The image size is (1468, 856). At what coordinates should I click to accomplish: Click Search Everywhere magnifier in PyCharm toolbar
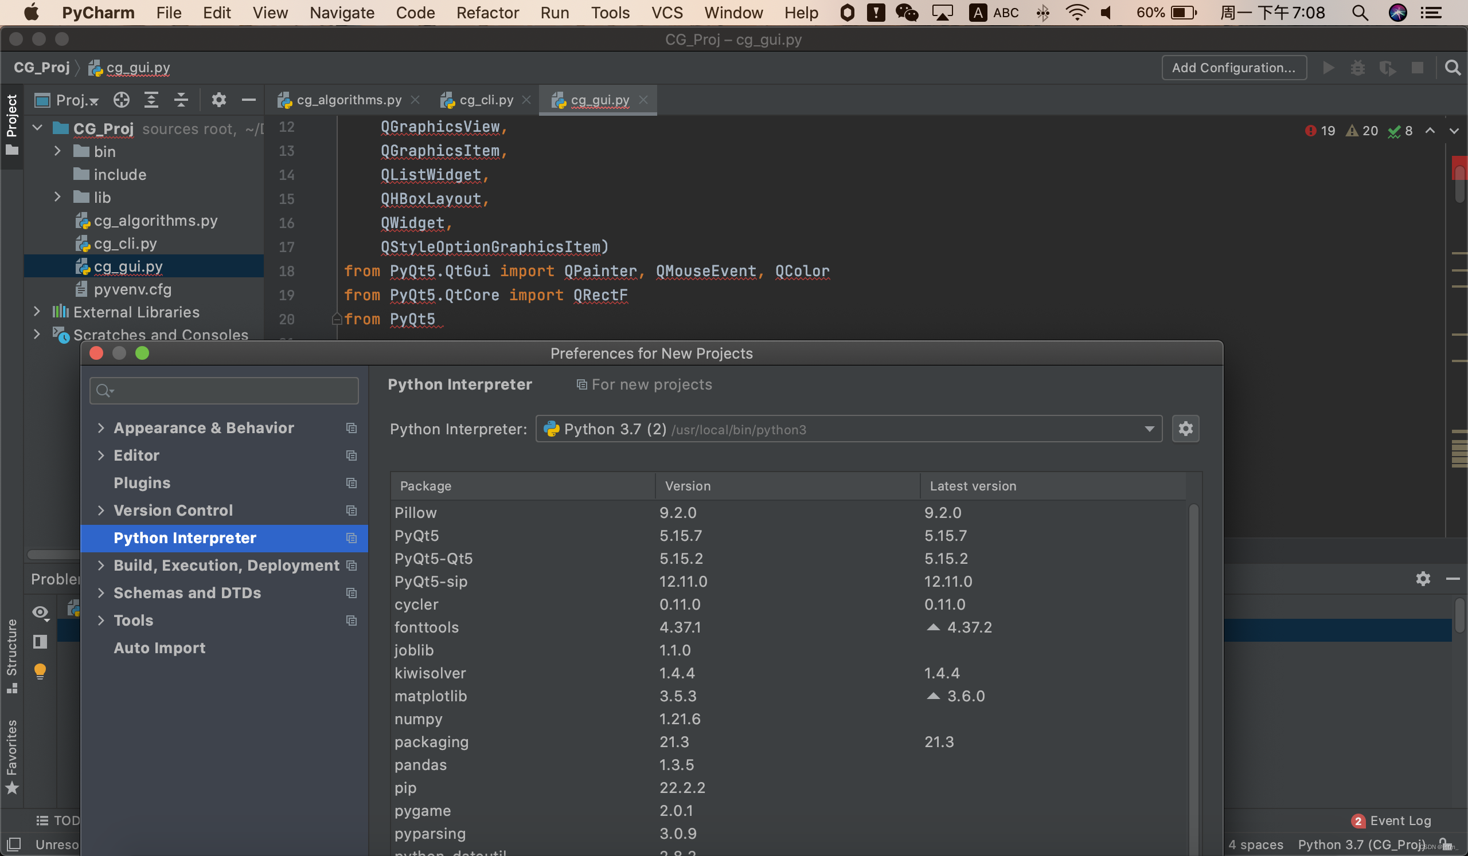click(1453, 68)
